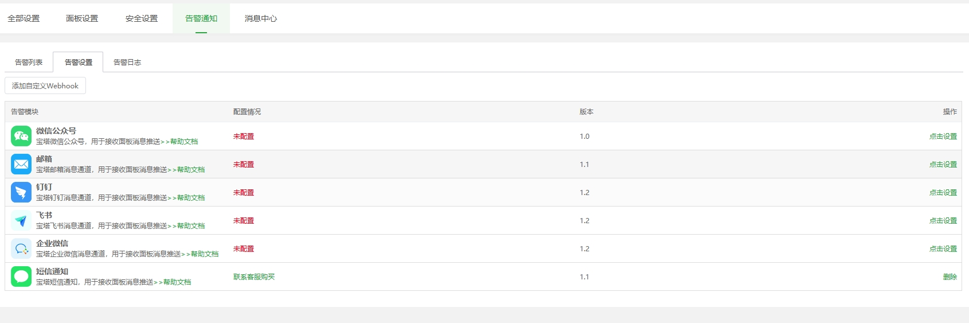Click the 未配置 status for 邮箱

tap(244, 164)
